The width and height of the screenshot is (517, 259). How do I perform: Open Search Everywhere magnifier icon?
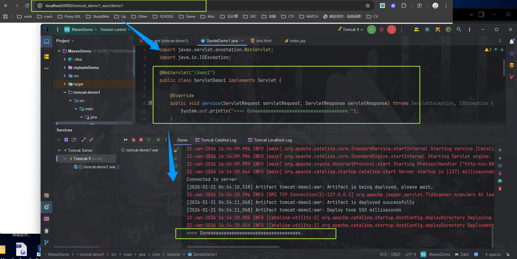click(x=459, y=29)
